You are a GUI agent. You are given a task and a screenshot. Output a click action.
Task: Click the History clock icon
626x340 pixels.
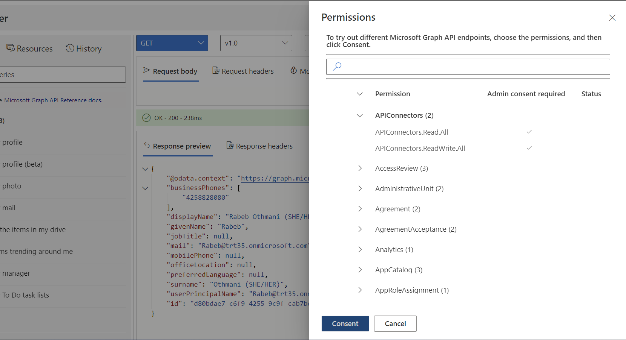tap(69, 48)
